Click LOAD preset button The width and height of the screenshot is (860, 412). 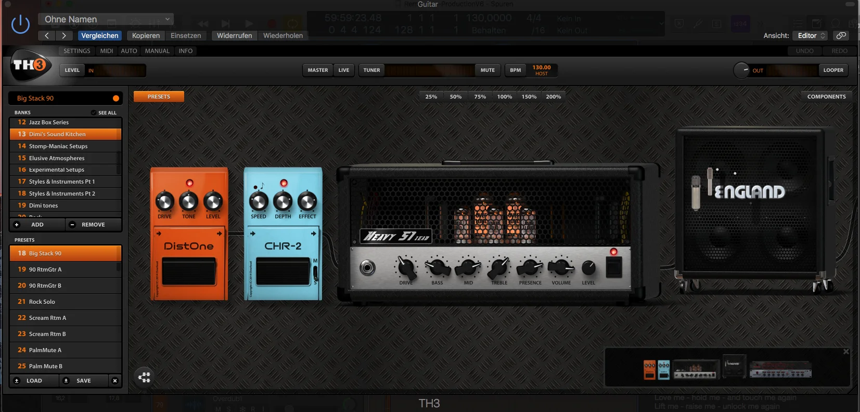(34, 381)
